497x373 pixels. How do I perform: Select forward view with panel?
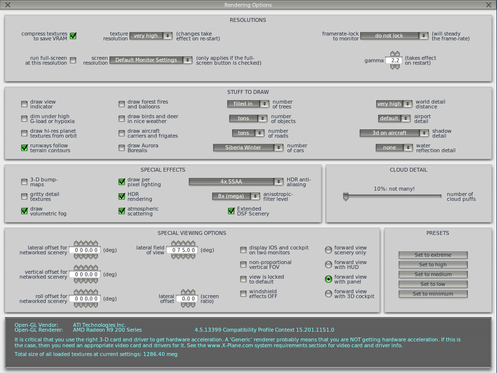coord(329,279)
